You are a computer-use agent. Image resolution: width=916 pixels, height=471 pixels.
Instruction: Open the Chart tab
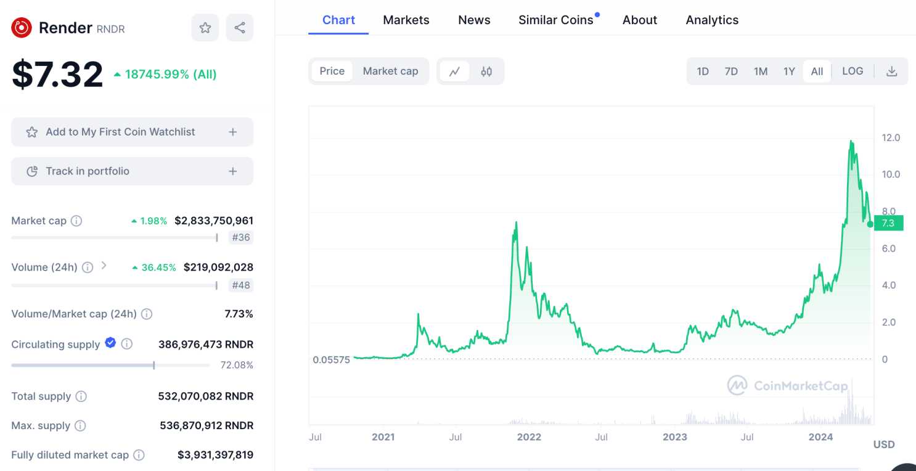pyautogui.click(x=338, y=20)
